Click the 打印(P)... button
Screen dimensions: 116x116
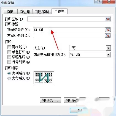tap(50, 100)
